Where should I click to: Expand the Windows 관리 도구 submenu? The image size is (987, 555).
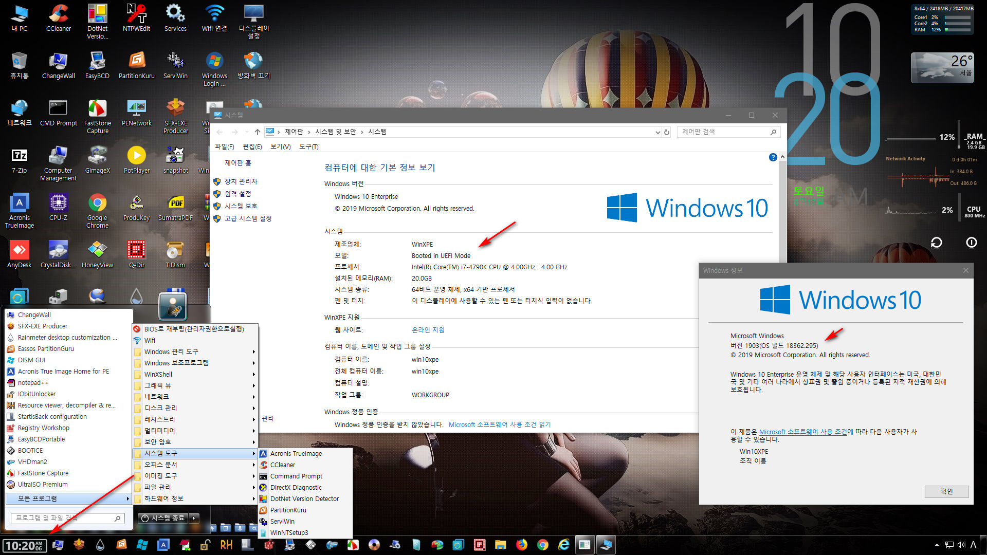coord(195,351)
